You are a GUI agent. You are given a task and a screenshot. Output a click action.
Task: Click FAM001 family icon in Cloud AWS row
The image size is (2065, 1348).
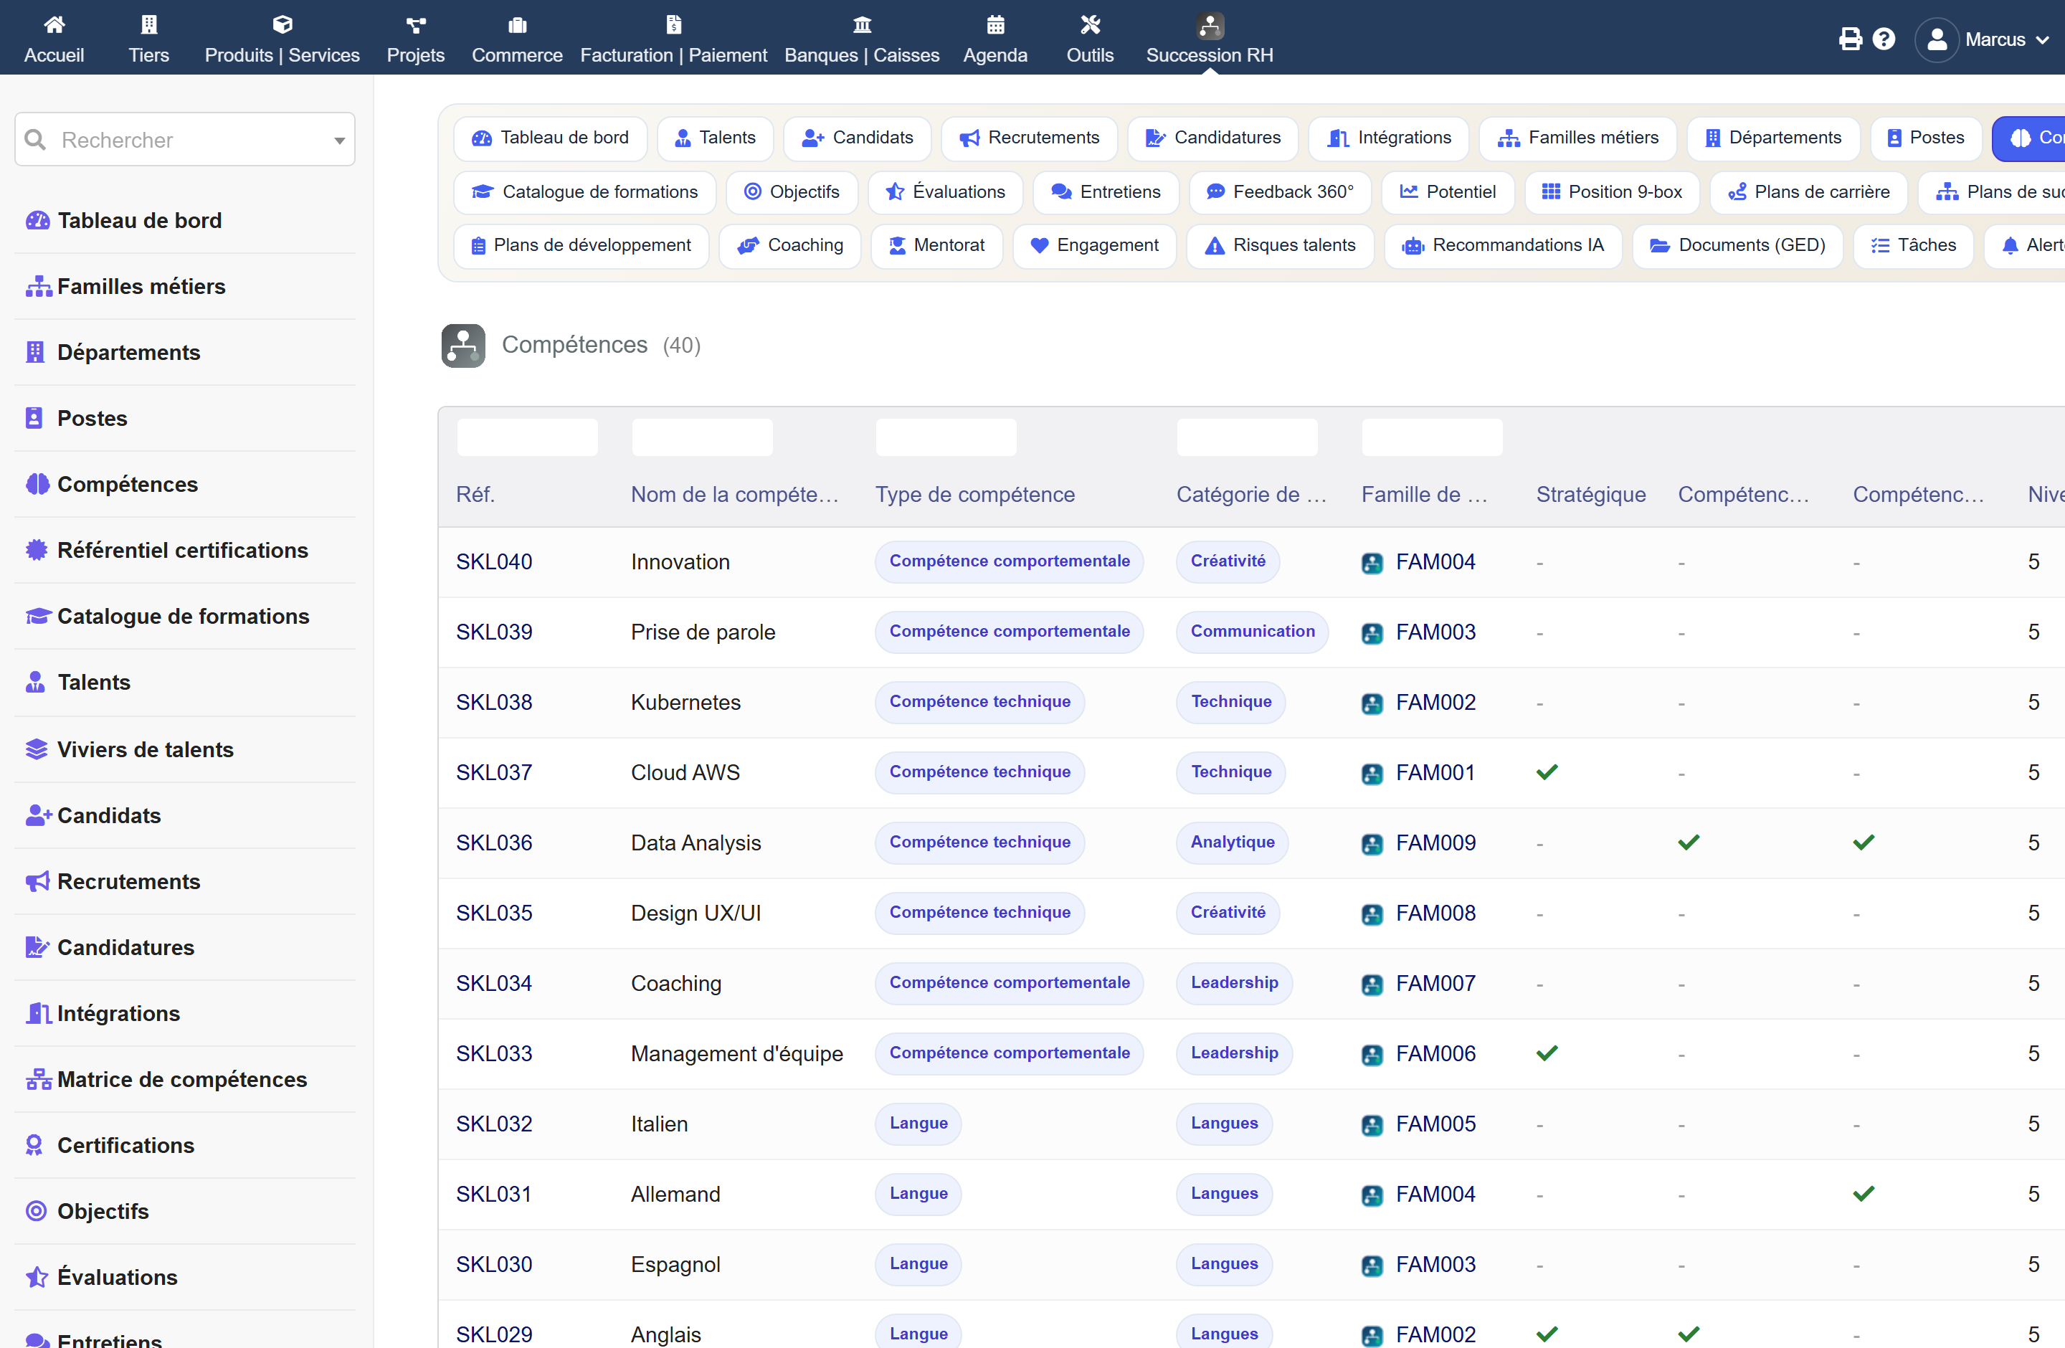coord(1372,774)
